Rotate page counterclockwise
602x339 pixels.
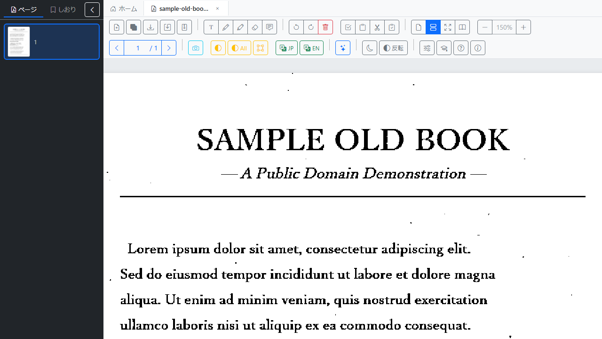pos(296,27)
